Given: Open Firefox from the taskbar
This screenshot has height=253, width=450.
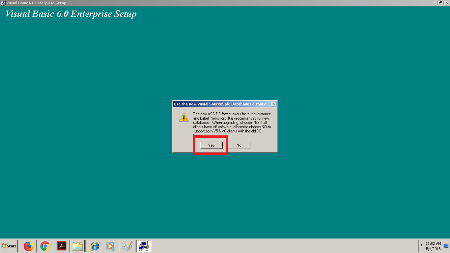Looking at the screenshot, I should pos(29,246).
